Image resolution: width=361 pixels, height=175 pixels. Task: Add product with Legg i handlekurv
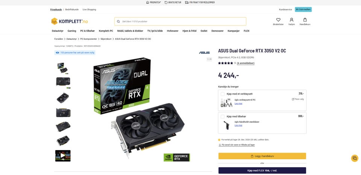(262, 156)
